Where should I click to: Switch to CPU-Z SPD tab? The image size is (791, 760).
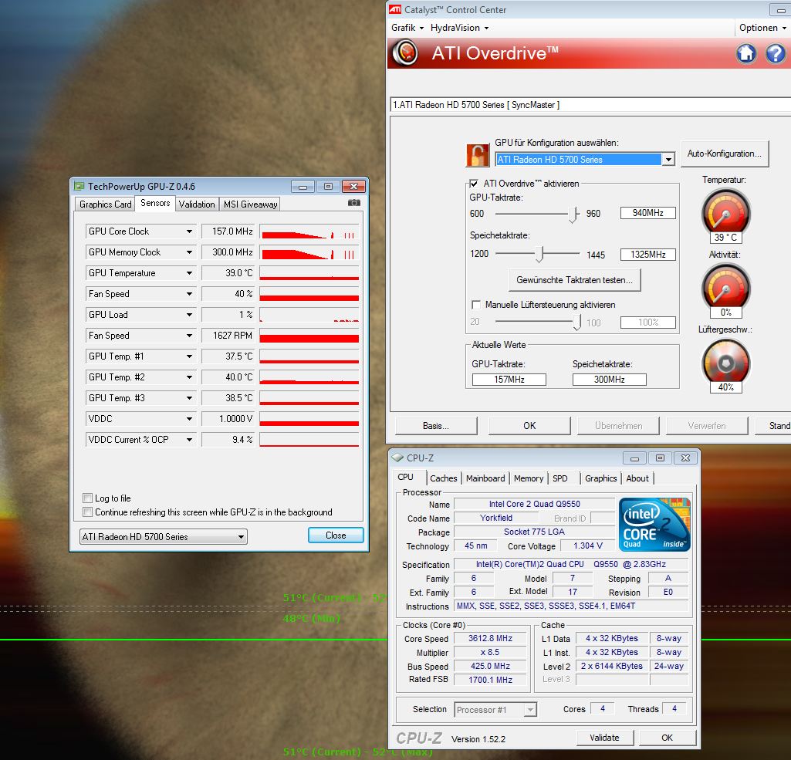pos(560,478)
